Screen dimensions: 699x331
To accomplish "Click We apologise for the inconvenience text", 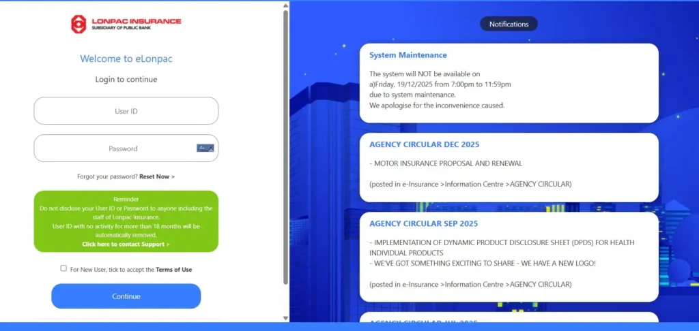I will click(x=437, y=106).
